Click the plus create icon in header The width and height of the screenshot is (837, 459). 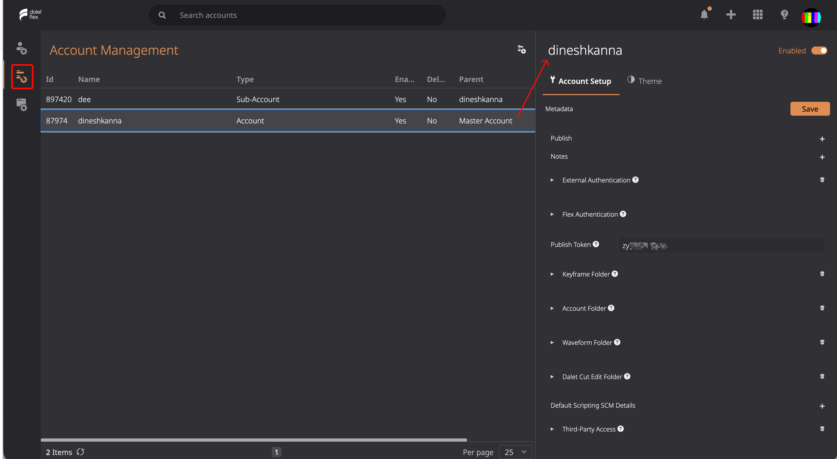(731, 15)
